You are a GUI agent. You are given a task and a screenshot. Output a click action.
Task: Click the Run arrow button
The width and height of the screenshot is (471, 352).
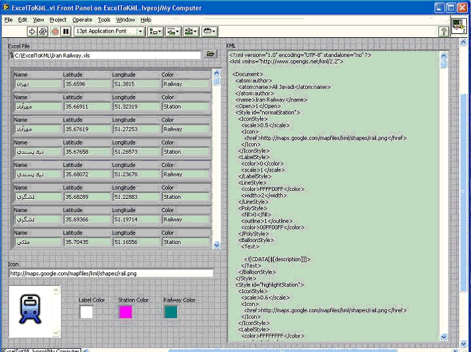33,31
